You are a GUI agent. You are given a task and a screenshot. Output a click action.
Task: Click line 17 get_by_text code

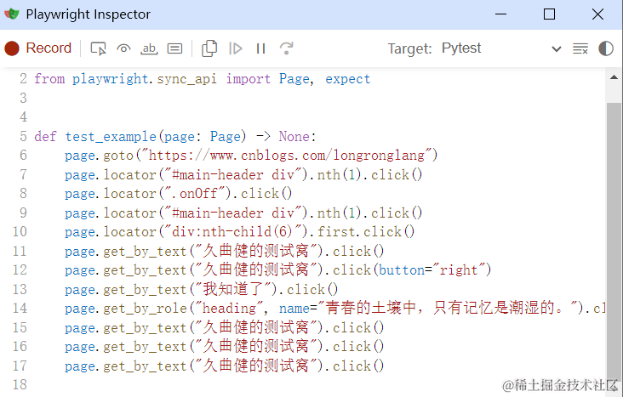[x=225, y=366]
